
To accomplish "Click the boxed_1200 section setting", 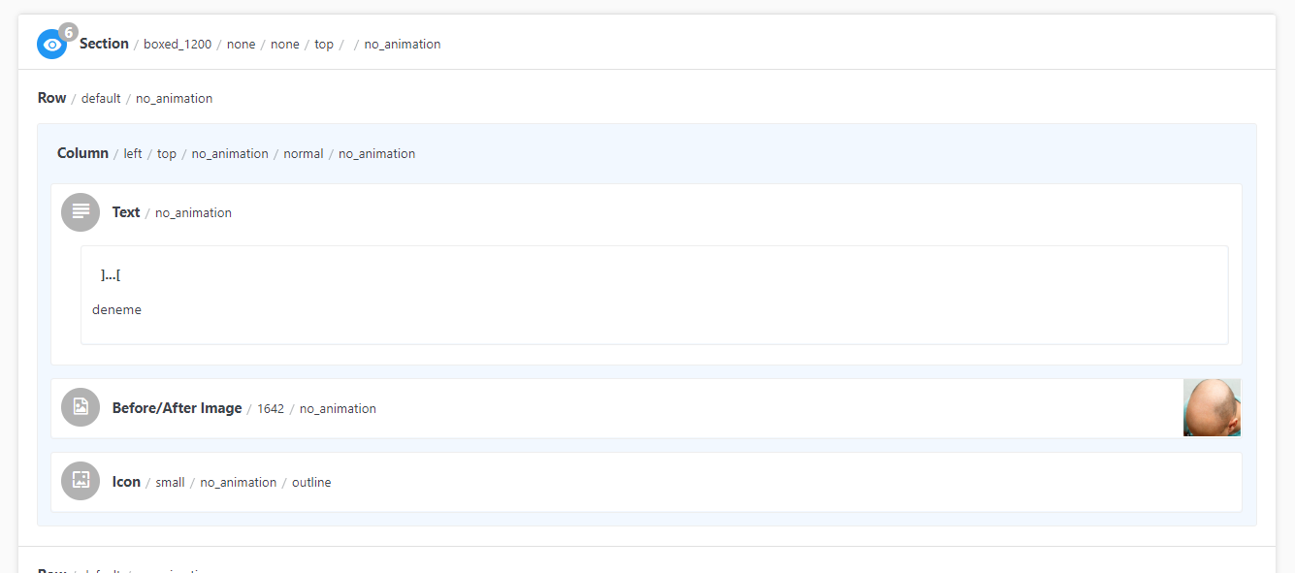I will click(178, 45).
